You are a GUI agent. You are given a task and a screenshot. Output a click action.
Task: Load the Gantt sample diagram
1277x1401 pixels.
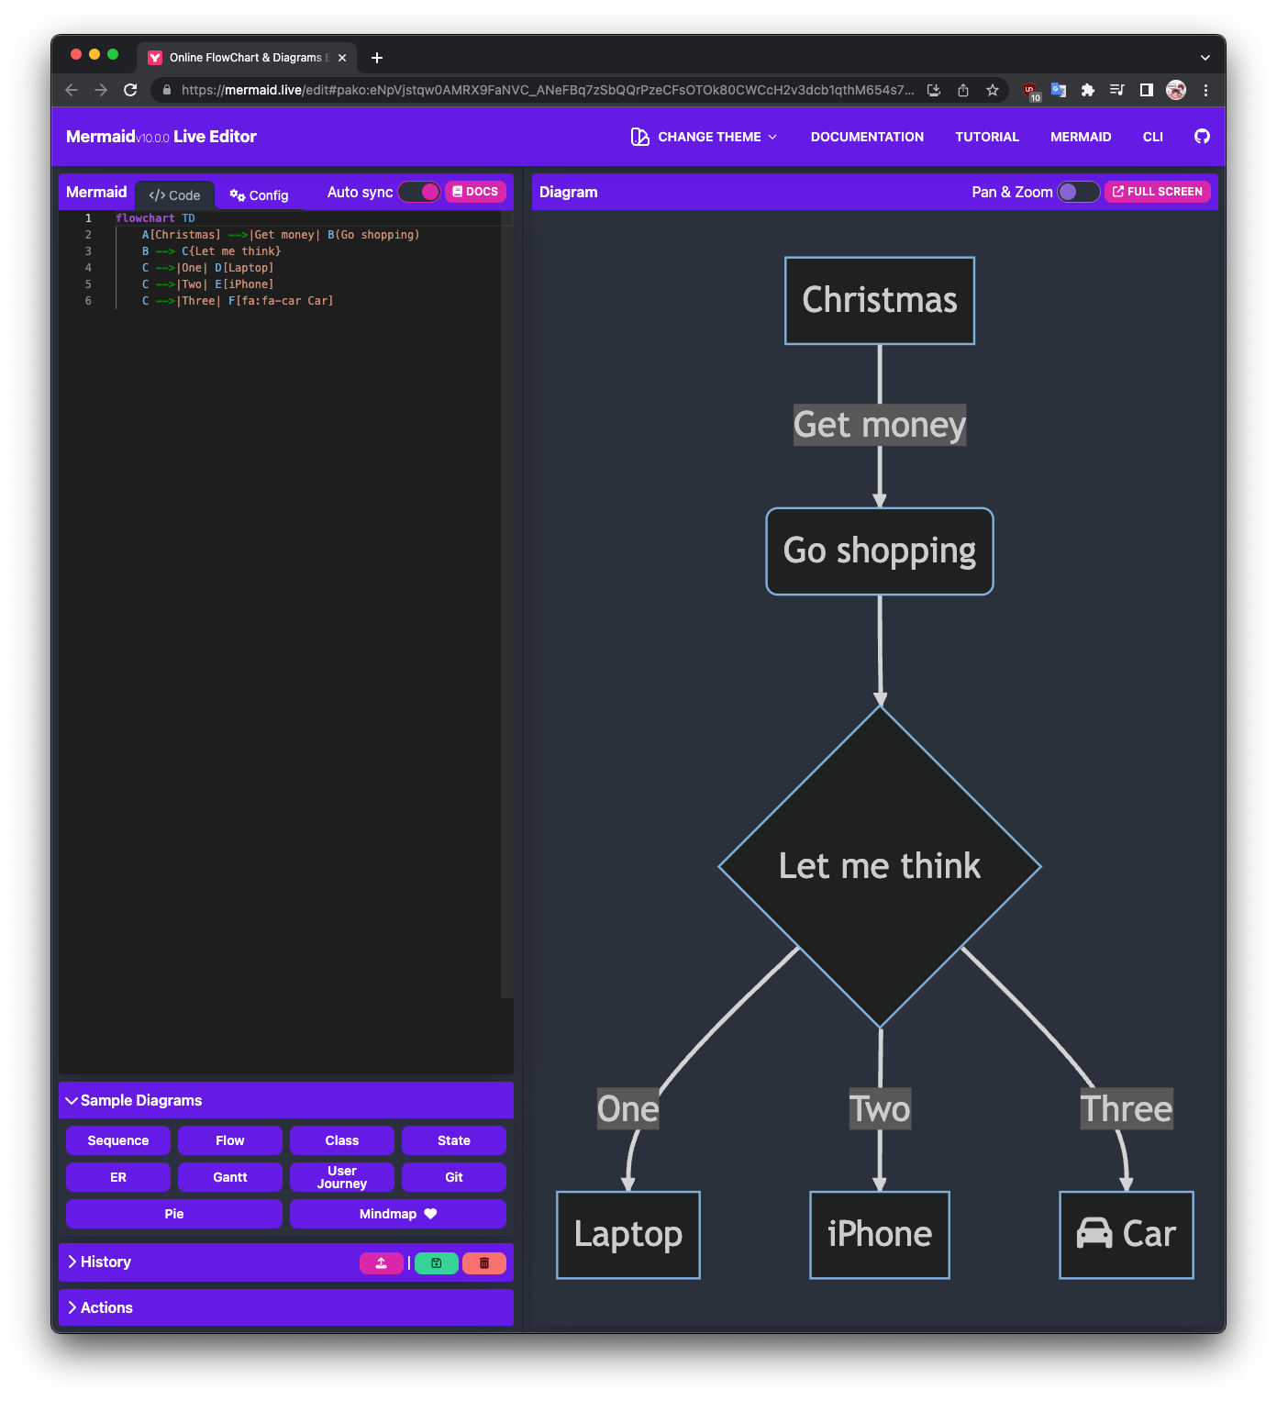(230, 1177)
